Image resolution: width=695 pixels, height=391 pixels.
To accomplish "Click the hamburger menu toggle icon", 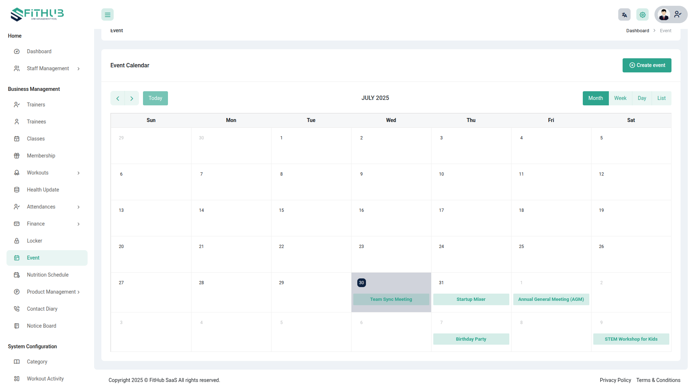I will coord(108,15).
